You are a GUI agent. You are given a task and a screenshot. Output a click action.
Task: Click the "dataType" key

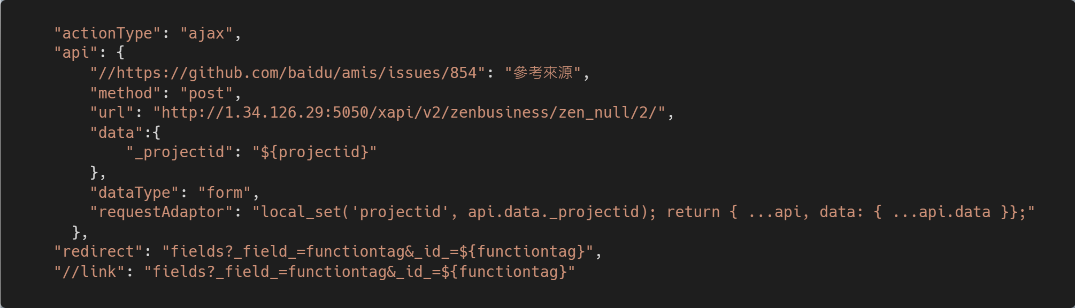point(134,193)
